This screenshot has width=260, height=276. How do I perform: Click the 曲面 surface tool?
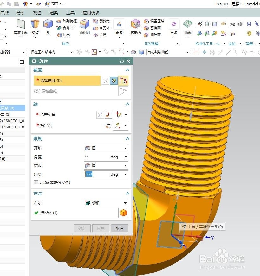(x=188, y=27)
